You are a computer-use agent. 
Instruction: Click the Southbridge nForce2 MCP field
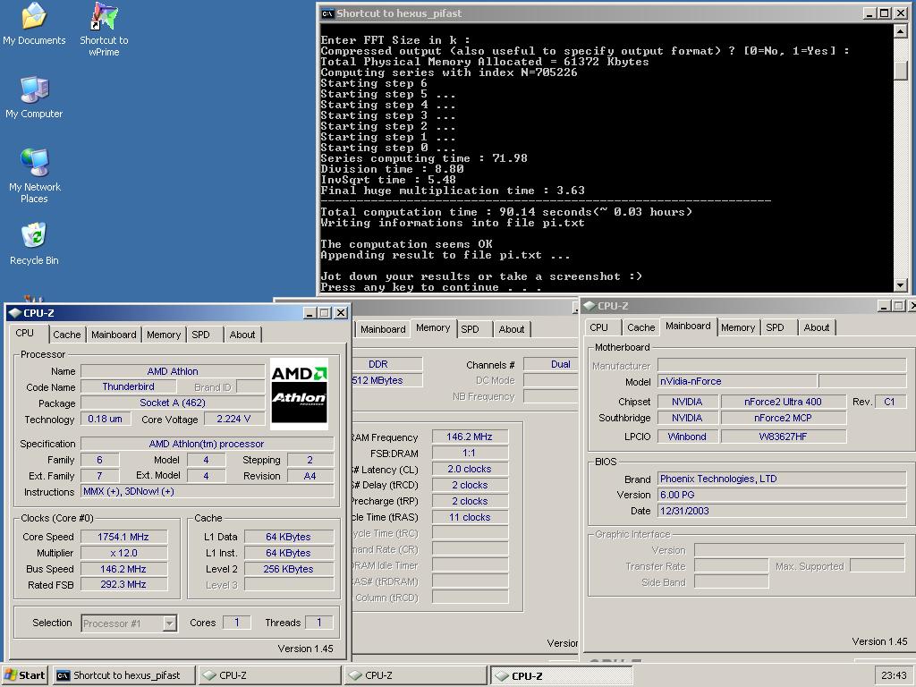[x=783, y=418]
